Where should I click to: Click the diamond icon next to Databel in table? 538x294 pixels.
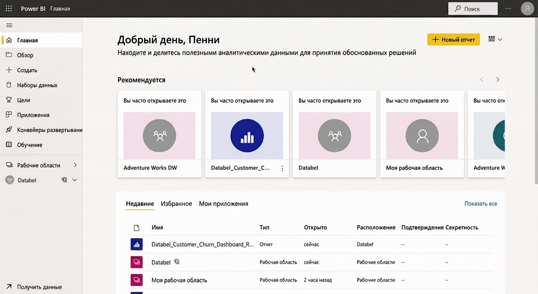[177, 262]
